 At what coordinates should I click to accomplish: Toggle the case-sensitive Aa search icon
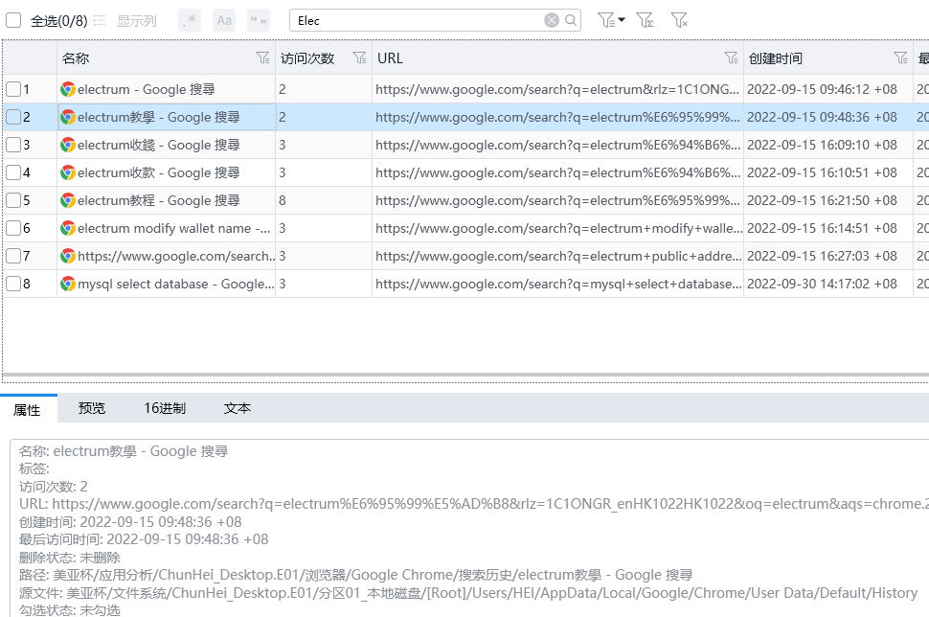(224, 20)
